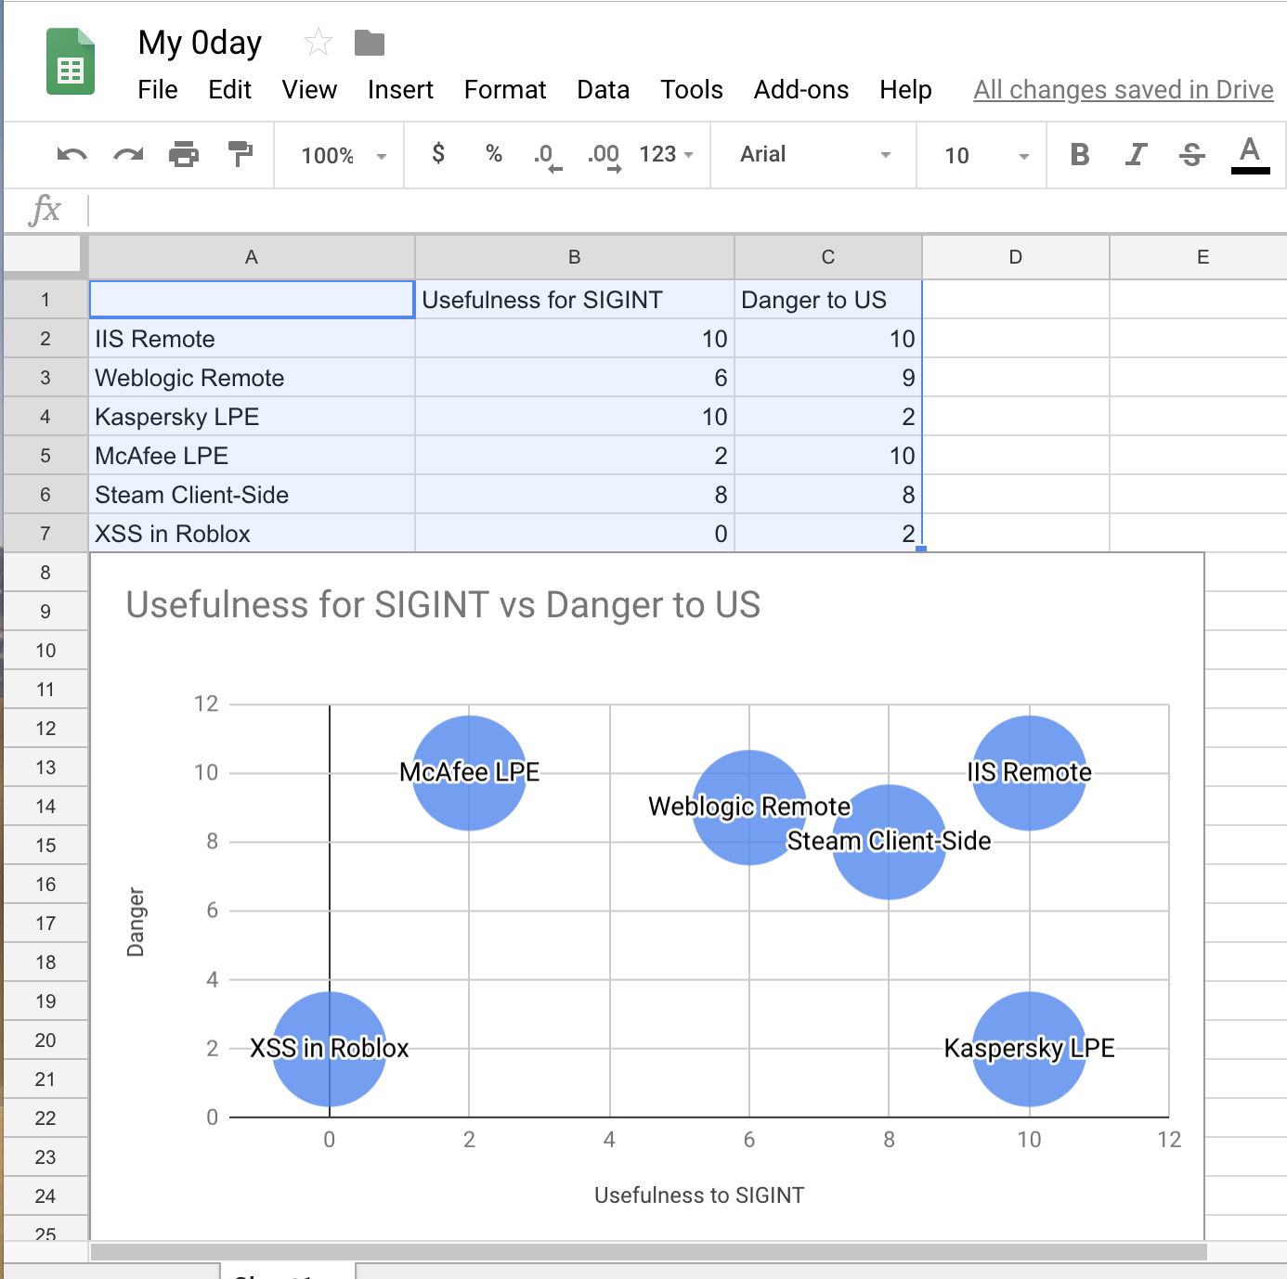1287x1279 pixels.
Task: Click the move to folder icon
Action: point(370,43)
